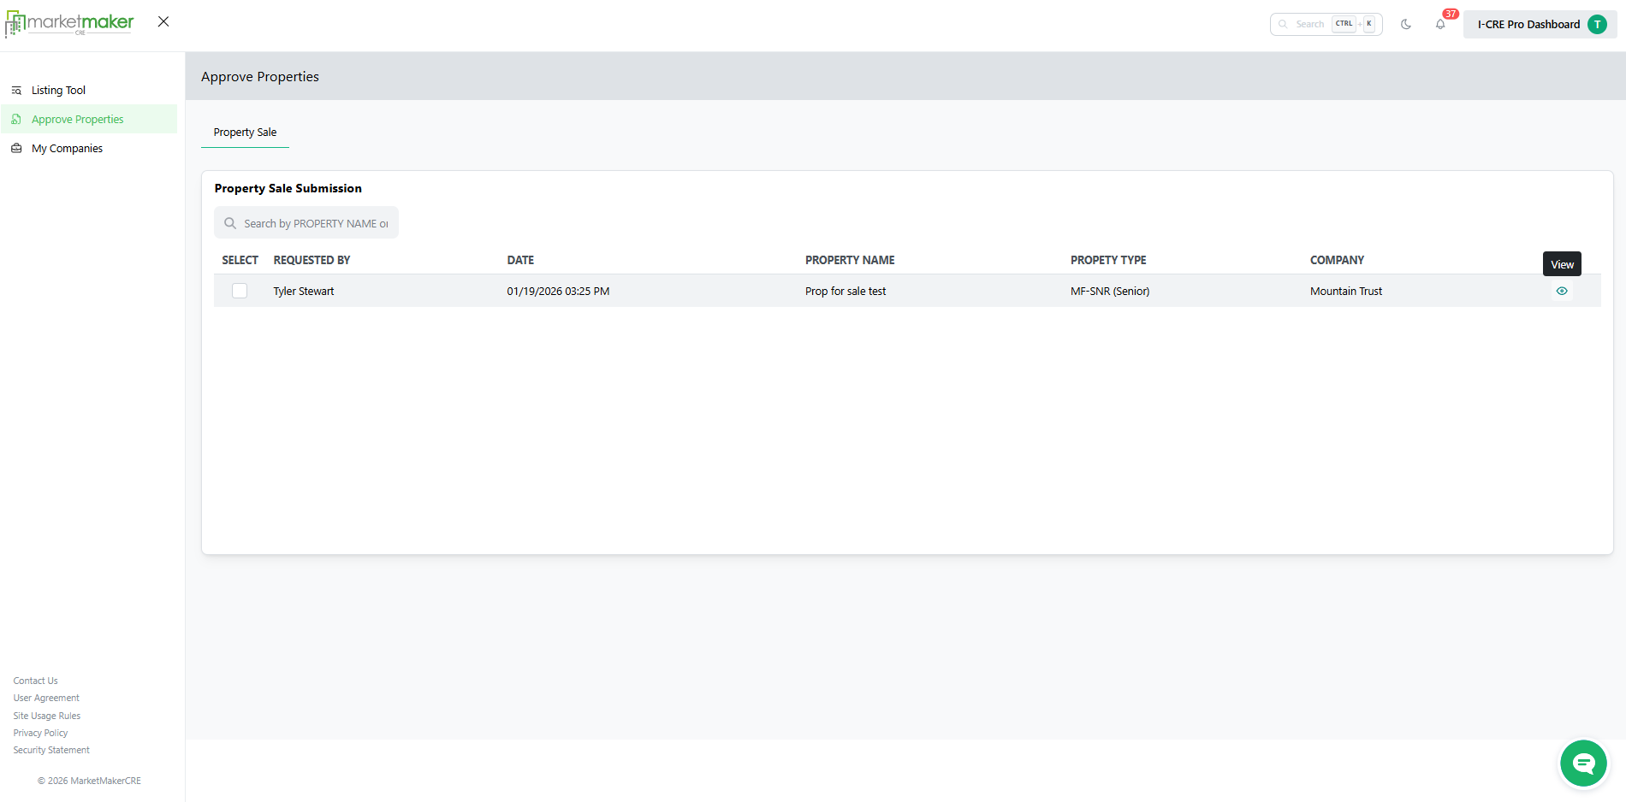View the Prop for sale test submission

(1561, 292)
